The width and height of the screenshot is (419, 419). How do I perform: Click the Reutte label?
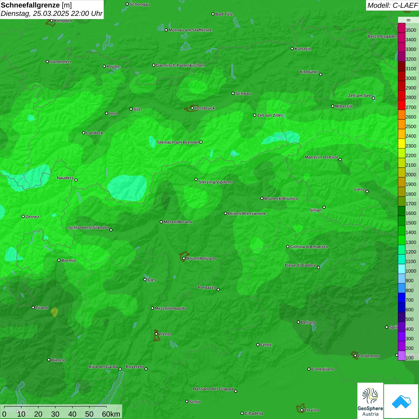[113, 66]
